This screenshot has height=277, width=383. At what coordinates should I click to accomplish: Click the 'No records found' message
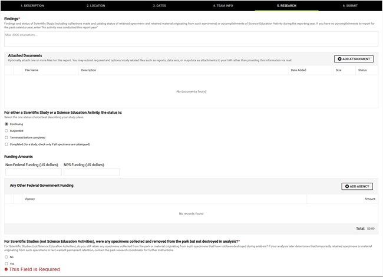pyautogui.click(x=191, y=213)
